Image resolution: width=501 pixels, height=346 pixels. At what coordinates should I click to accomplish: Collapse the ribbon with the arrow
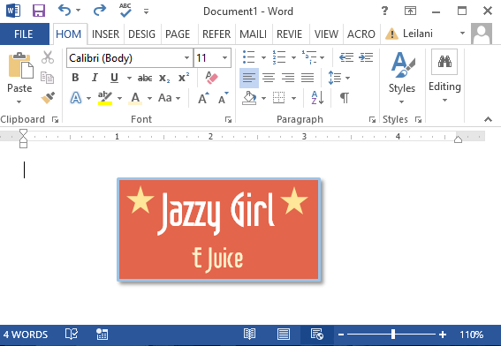click(488, 119)
